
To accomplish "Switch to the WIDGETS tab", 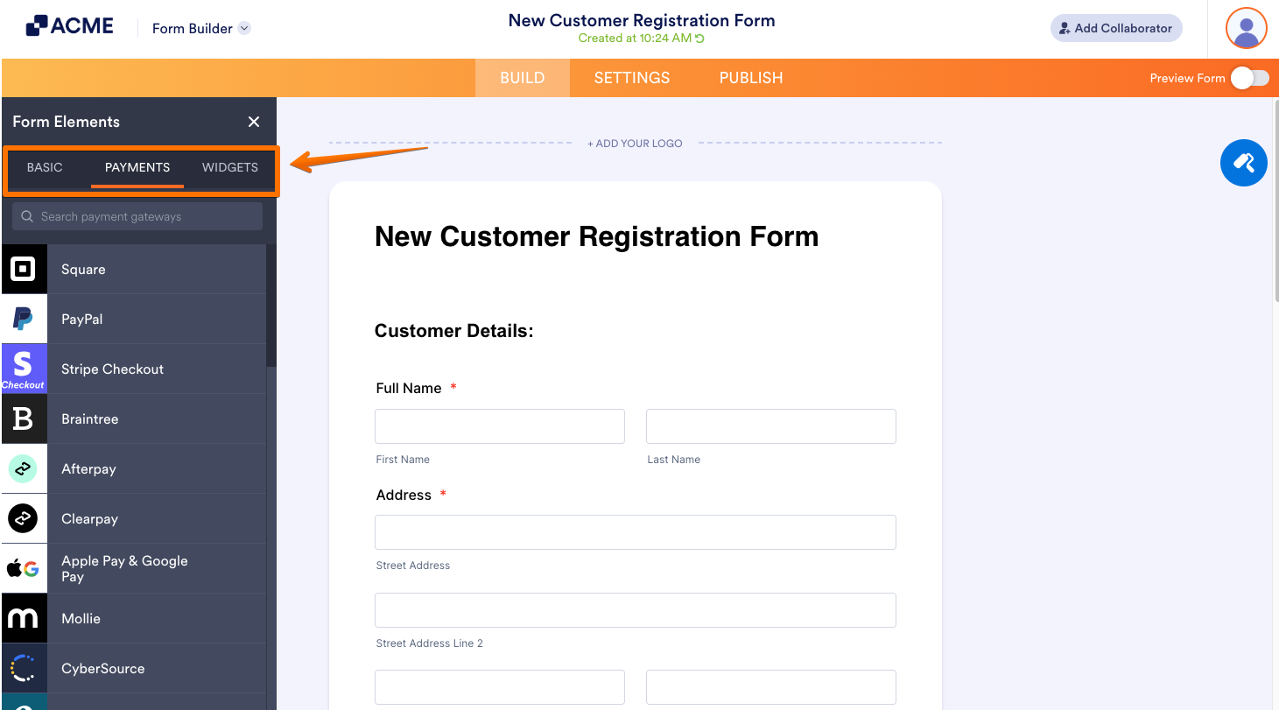I will [x=229, y=167].
